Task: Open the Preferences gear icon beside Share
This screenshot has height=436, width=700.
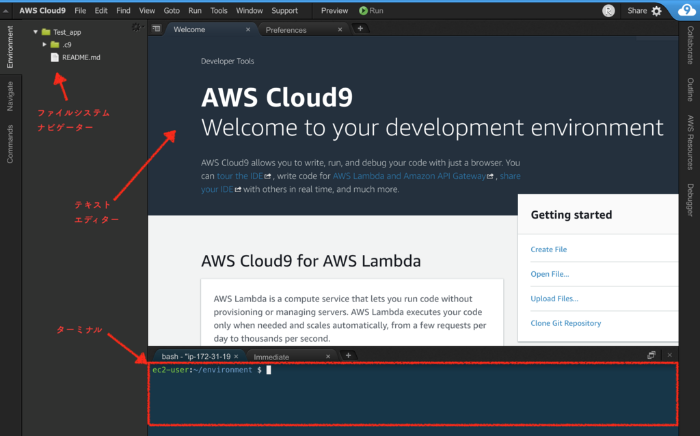Action: [x=657, y=11]
